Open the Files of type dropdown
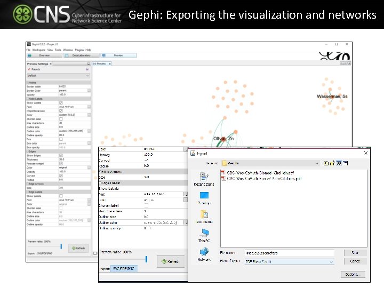The width and height of the screenshot is (384, 288). click(290, 261)
